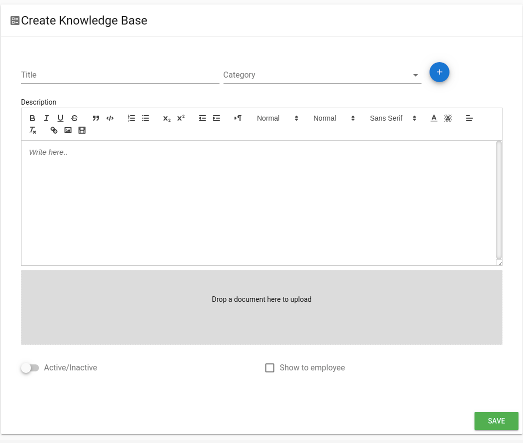Toggle the Active/Inactive switch
This screenshot has width=523, height=443.
point(30,368)
